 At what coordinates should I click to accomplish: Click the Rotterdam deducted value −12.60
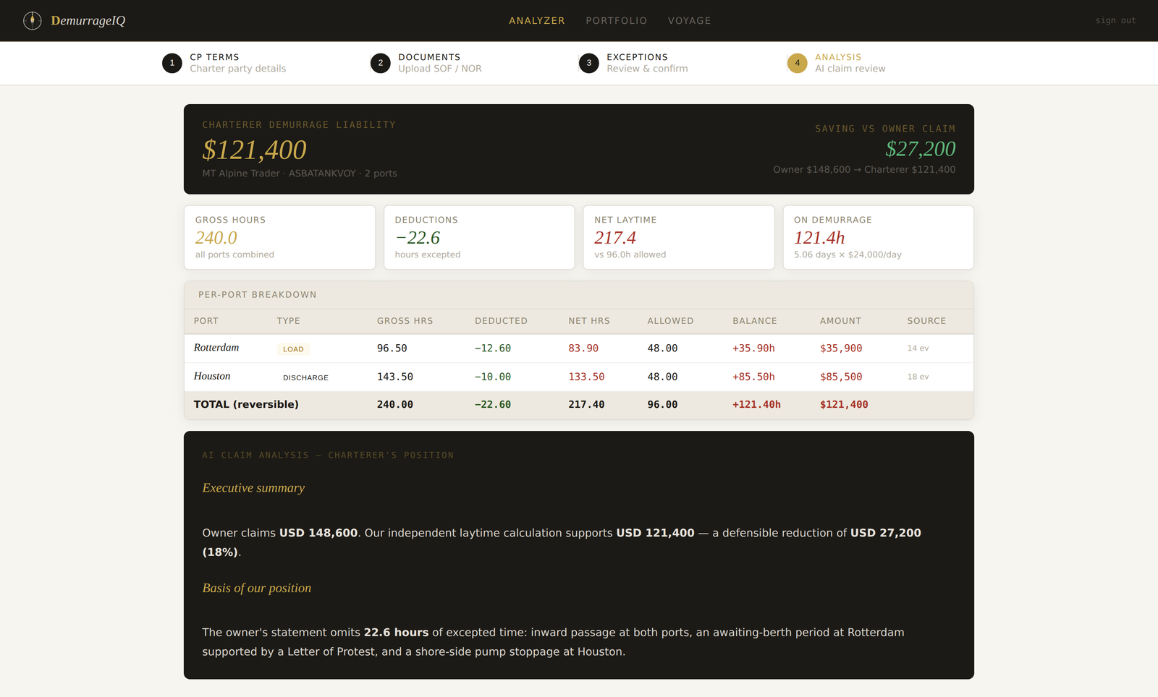click(493, 348)
